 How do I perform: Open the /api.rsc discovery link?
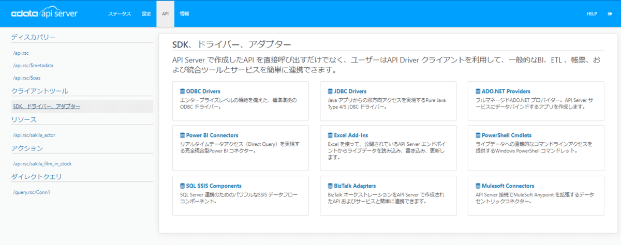pos(21,53)
